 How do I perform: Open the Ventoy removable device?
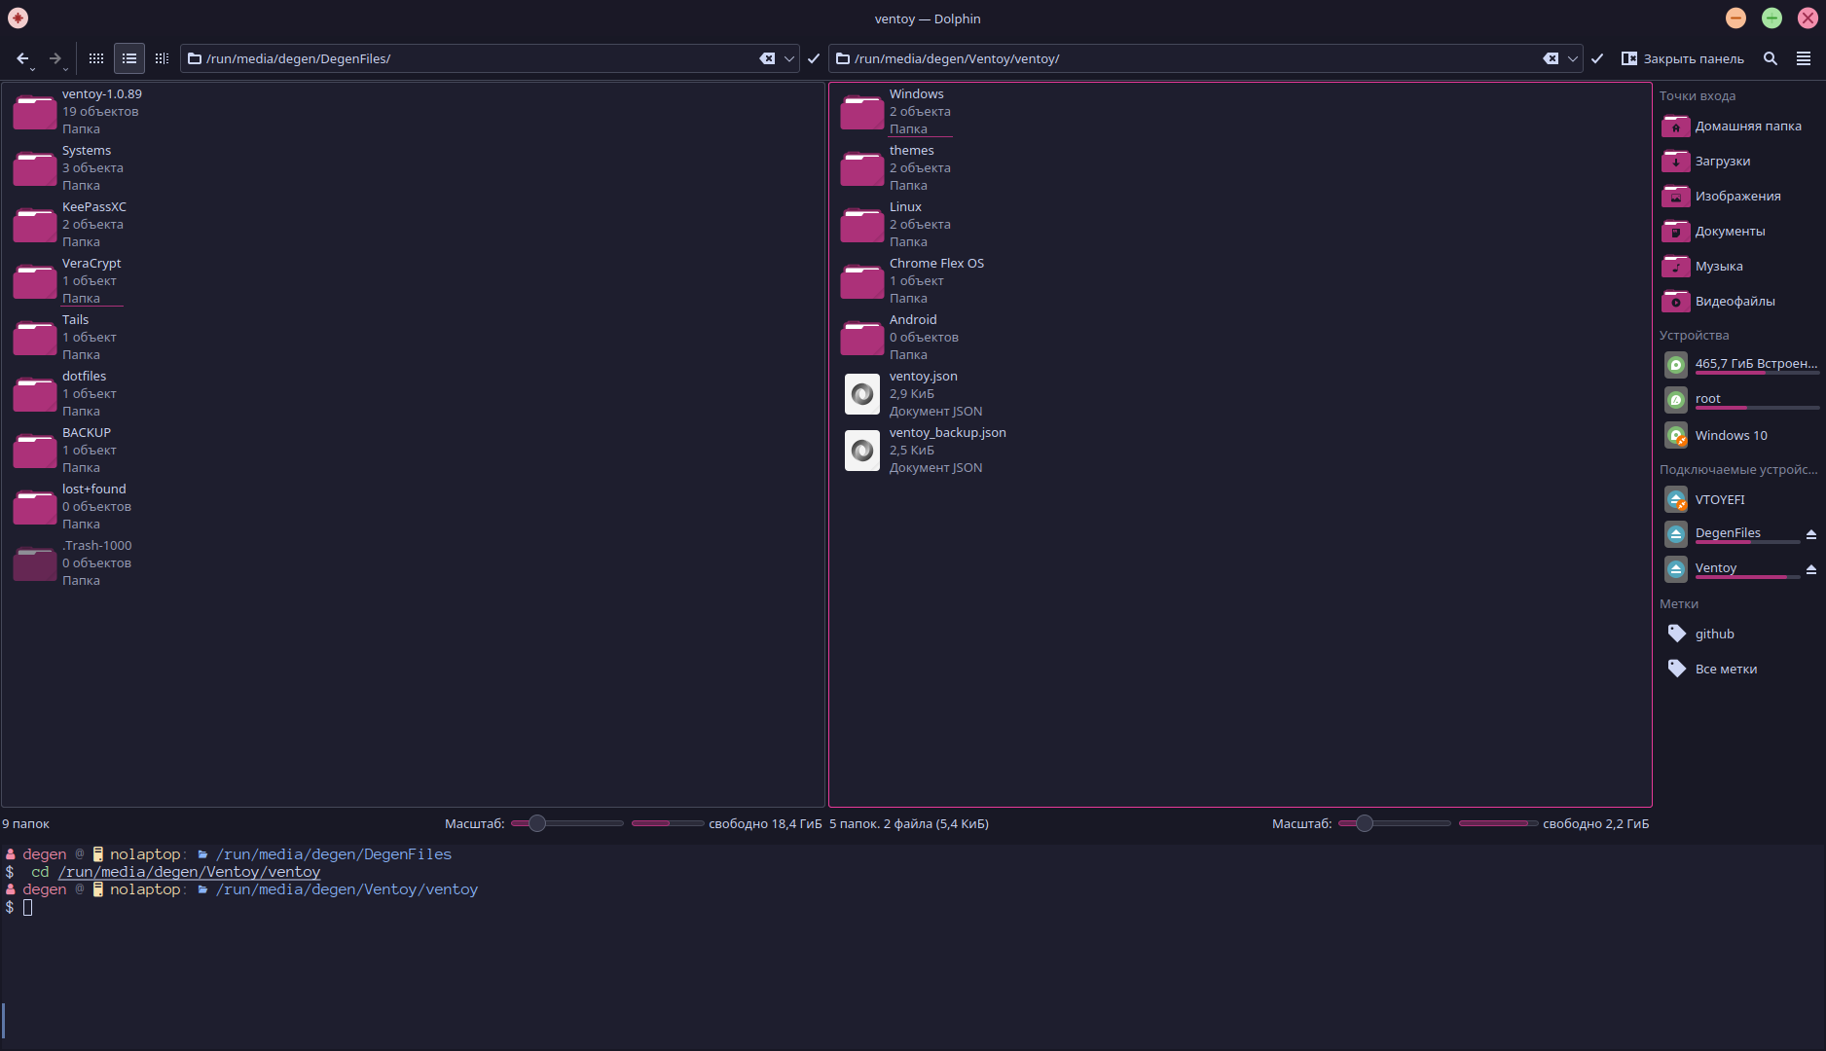point(1730,569)
